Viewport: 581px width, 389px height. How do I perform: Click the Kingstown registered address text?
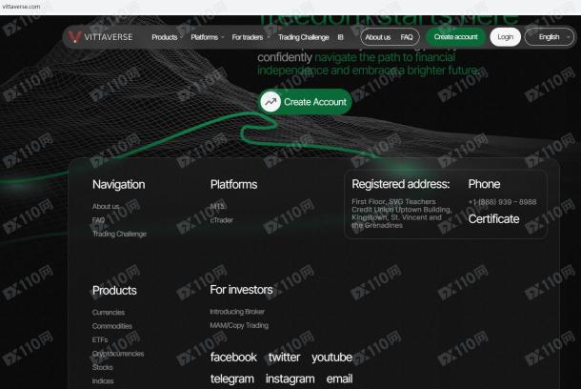(x=402, y=214)
